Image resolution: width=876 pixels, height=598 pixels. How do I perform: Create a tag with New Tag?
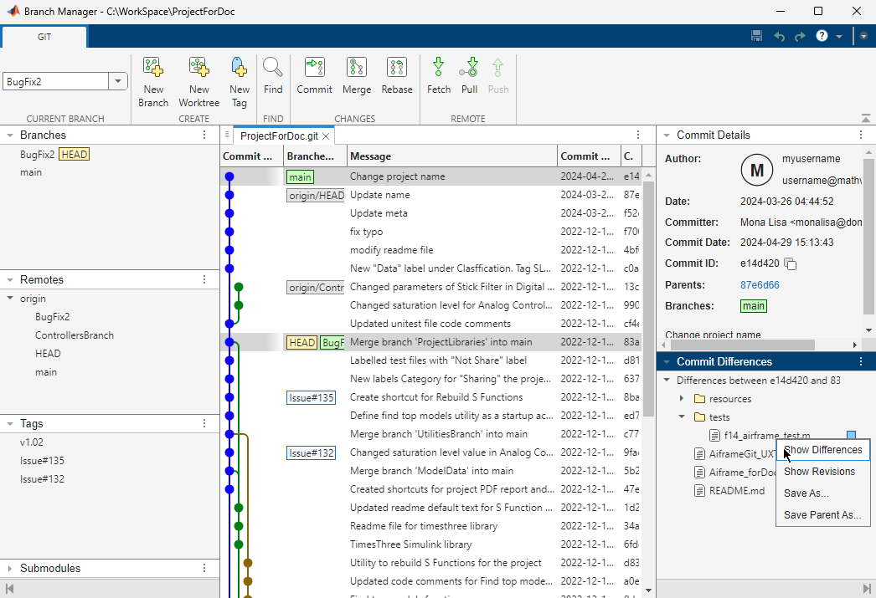pos(239,75)
